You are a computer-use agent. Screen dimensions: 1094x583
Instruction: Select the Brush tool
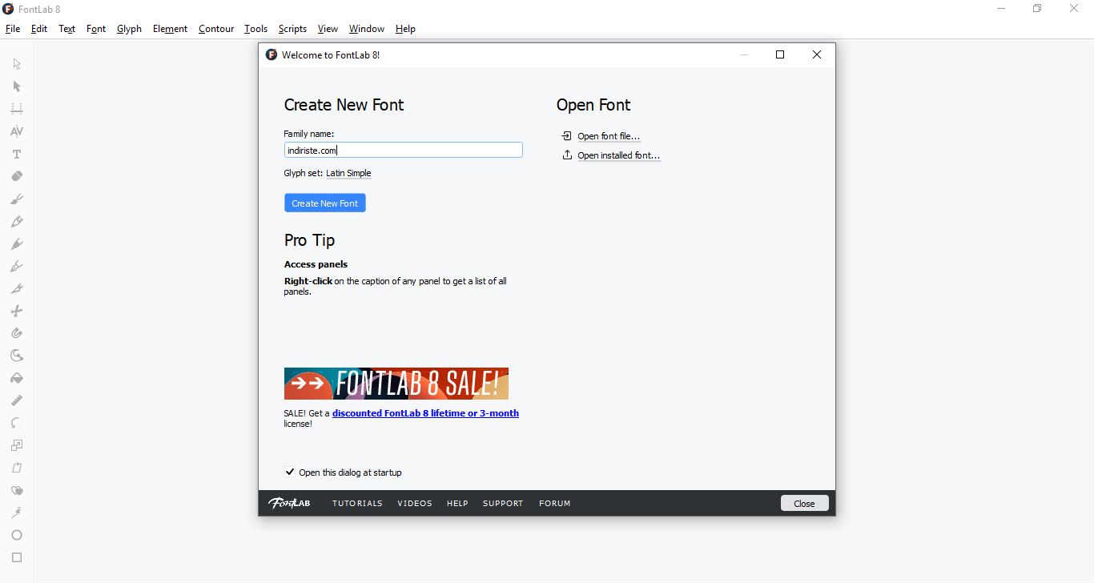pyautogui.click(x=17, y=199)
